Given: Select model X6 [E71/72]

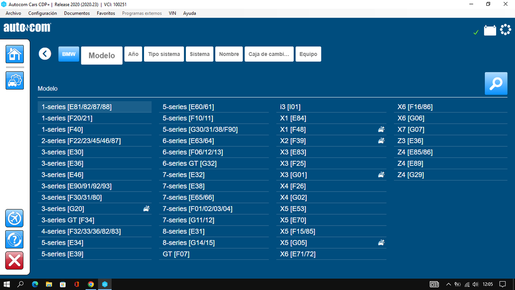Looking at the screenshot, I should pyautogui.click(x=331, y=254).
